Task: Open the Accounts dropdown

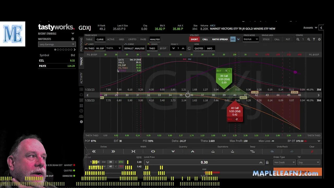Action: (310, 28)
